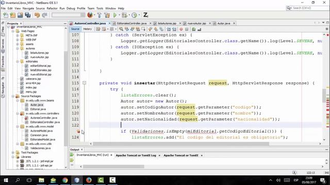Image resolution: width=330 pixels, height=185 pixels.
Task: Run the project with green play icon
Action: point(115,15)
